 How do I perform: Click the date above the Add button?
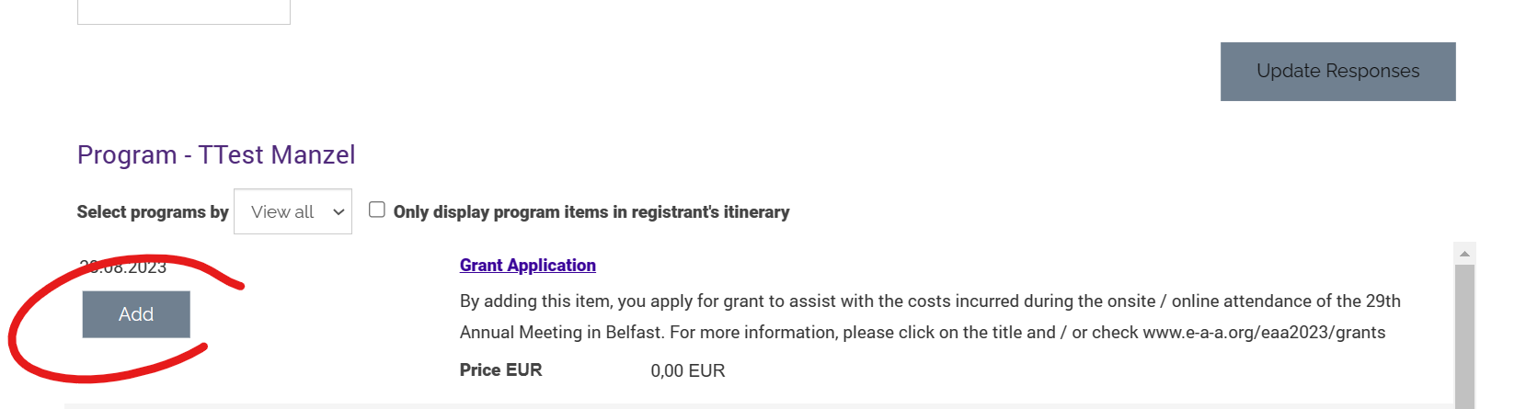point(123,267)
